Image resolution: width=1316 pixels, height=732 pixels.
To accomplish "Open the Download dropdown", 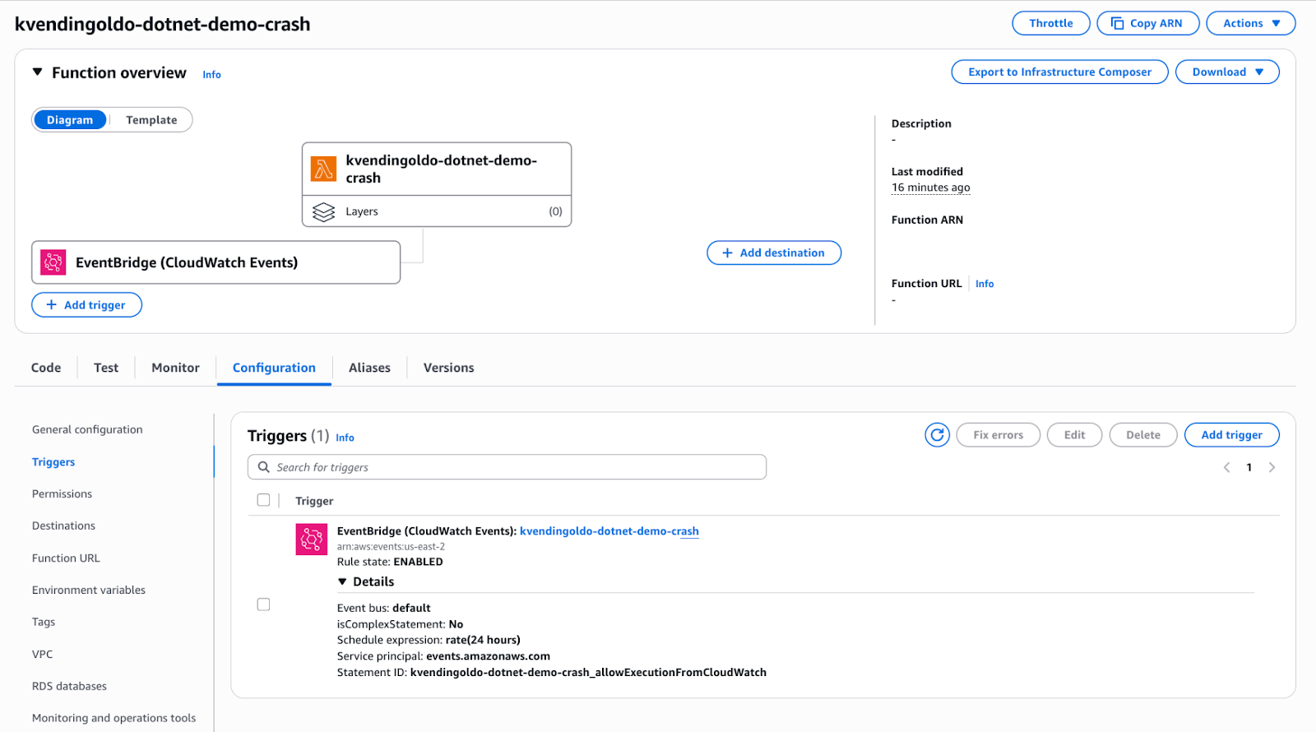I will (x=1226, y=72).
